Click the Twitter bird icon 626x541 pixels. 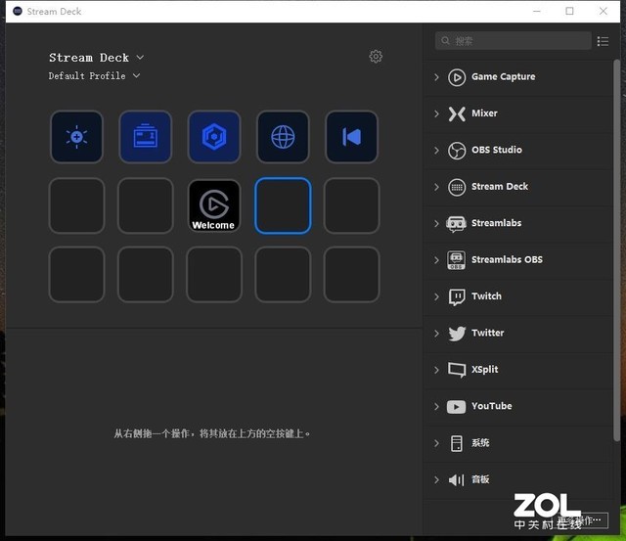[x=457, y=334]
